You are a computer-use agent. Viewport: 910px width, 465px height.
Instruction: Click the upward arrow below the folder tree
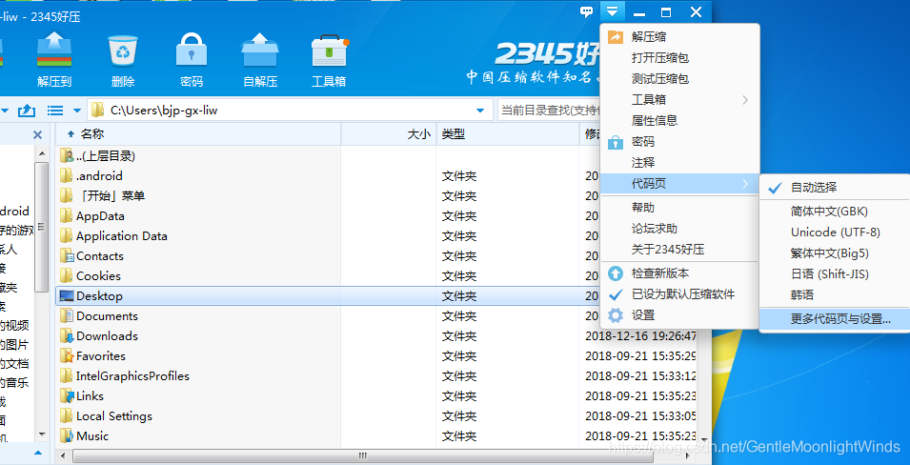point(38,453)
